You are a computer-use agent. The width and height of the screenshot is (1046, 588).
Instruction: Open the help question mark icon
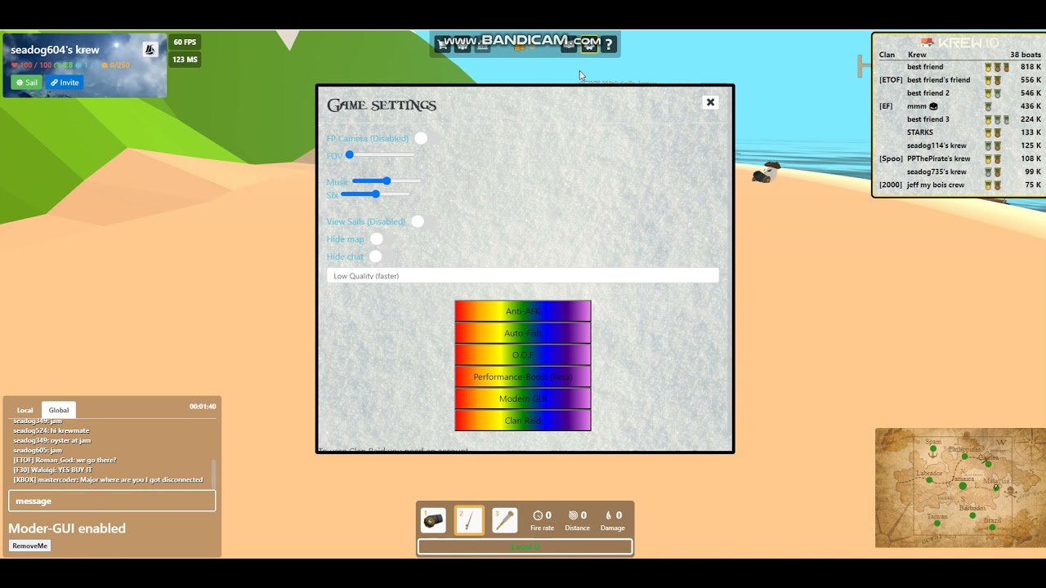(x=609, y=45)
